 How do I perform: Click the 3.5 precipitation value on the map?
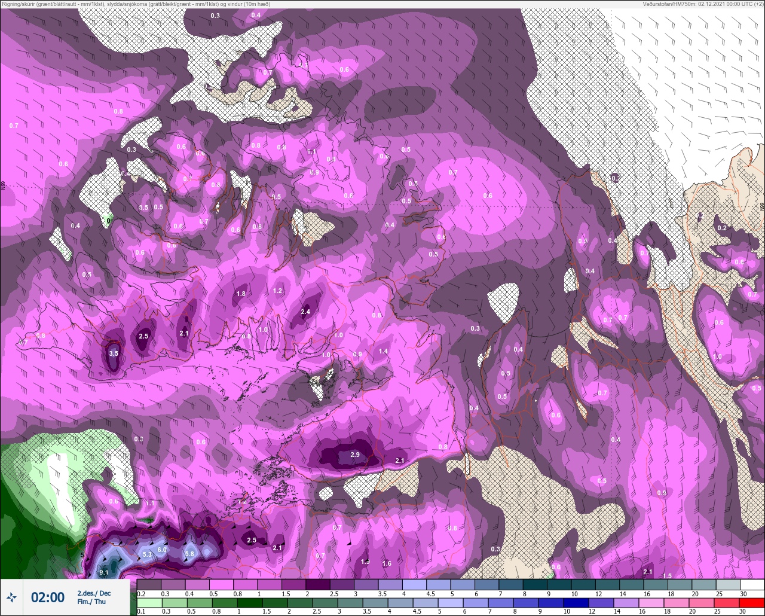pyautogui.click(x=114, y=353)
